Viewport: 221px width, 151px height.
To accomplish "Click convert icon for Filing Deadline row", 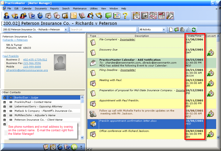I will pos(211,73).
